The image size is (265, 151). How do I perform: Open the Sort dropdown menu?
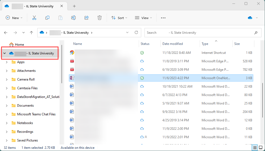click(x=119, y=18)
